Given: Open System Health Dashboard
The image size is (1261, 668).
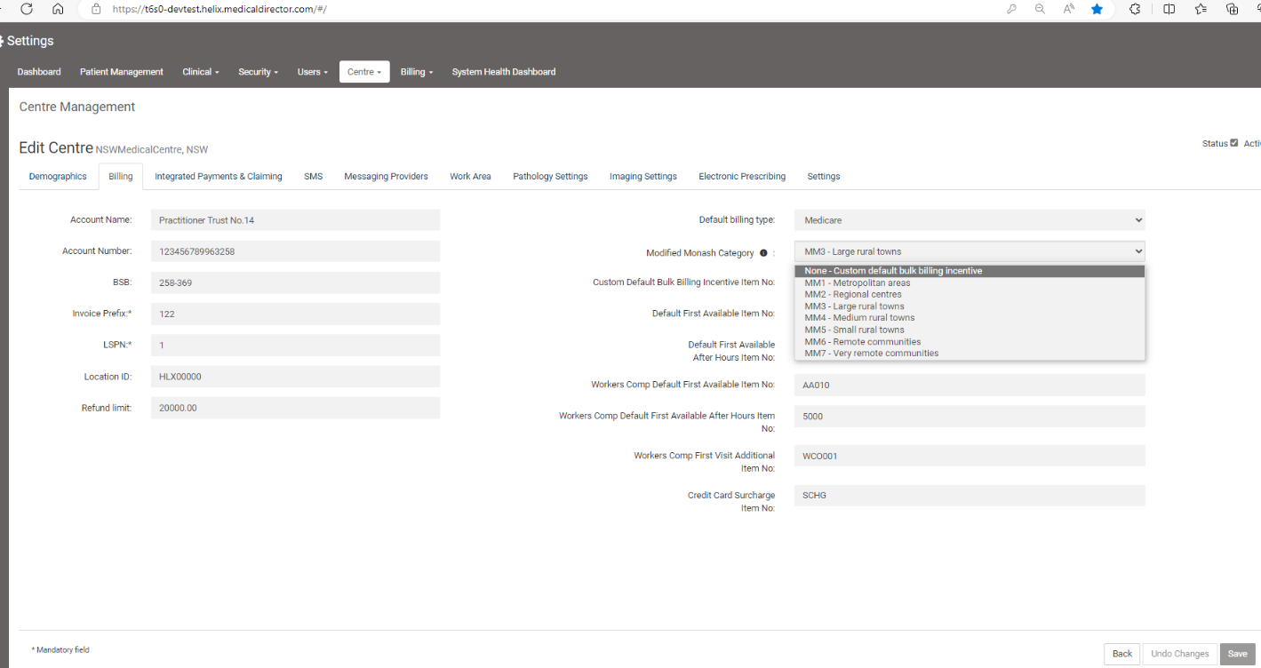Looking at the screenshot, I should point(504,72).
